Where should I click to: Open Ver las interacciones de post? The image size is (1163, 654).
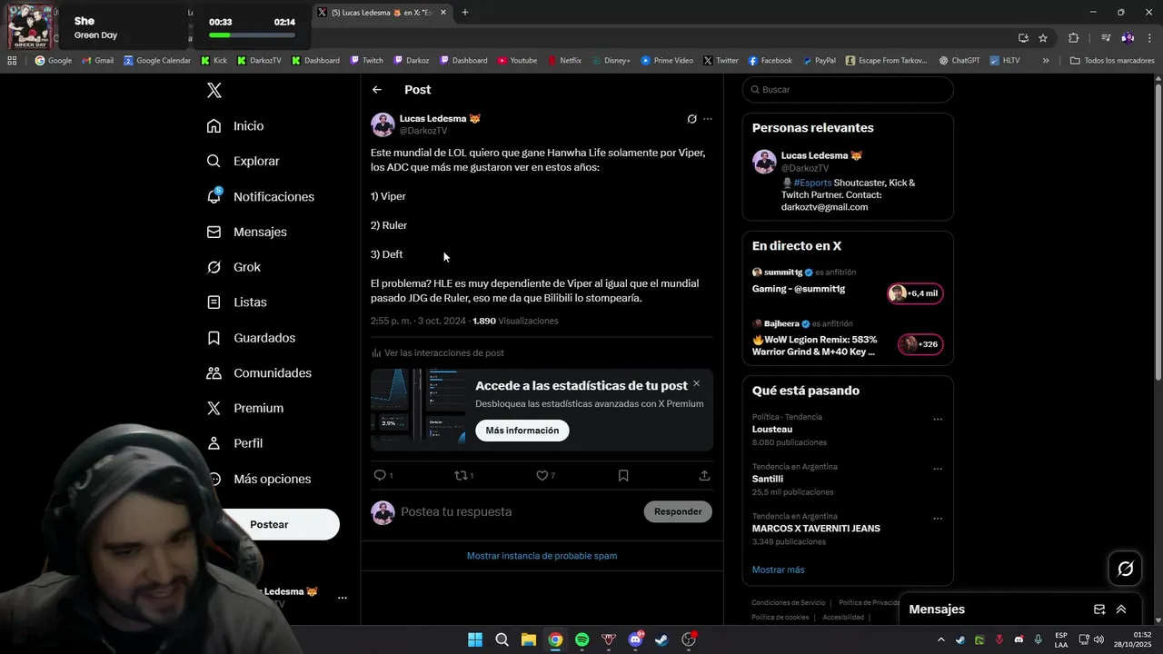coord(438,352)
